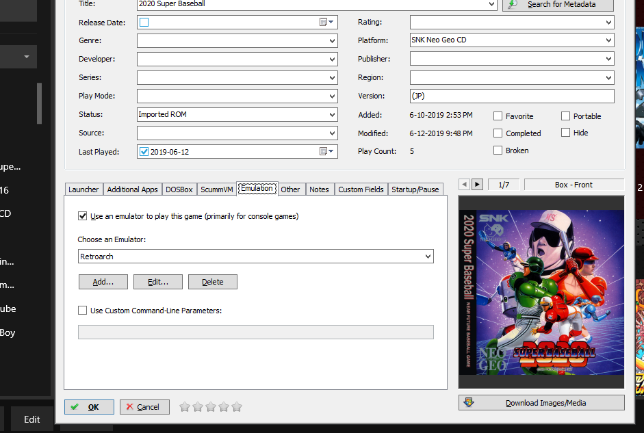Click the Edit button in background window
Viewport: 644px width, 433px height.
click(31, 419)
